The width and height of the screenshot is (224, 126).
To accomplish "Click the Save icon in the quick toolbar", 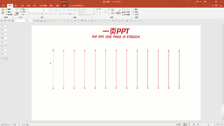I will coord(2,21).
